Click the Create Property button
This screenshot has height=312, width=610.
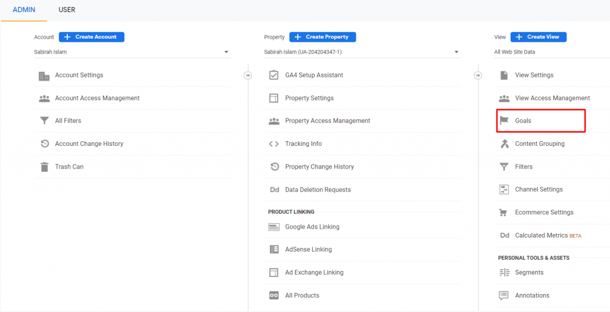[x=322, y=37]
